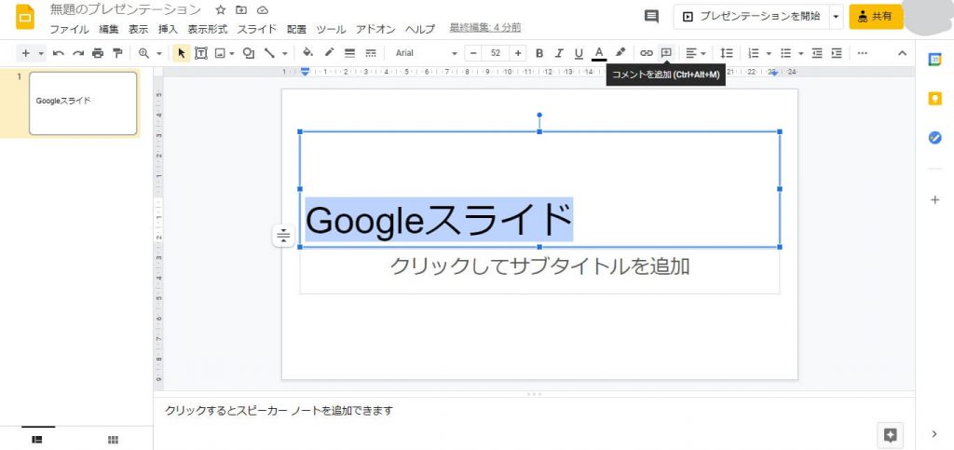The height and width of the screenshot is (450, 954).
Task: Click the new slide plus button
Action: (25, 53)
